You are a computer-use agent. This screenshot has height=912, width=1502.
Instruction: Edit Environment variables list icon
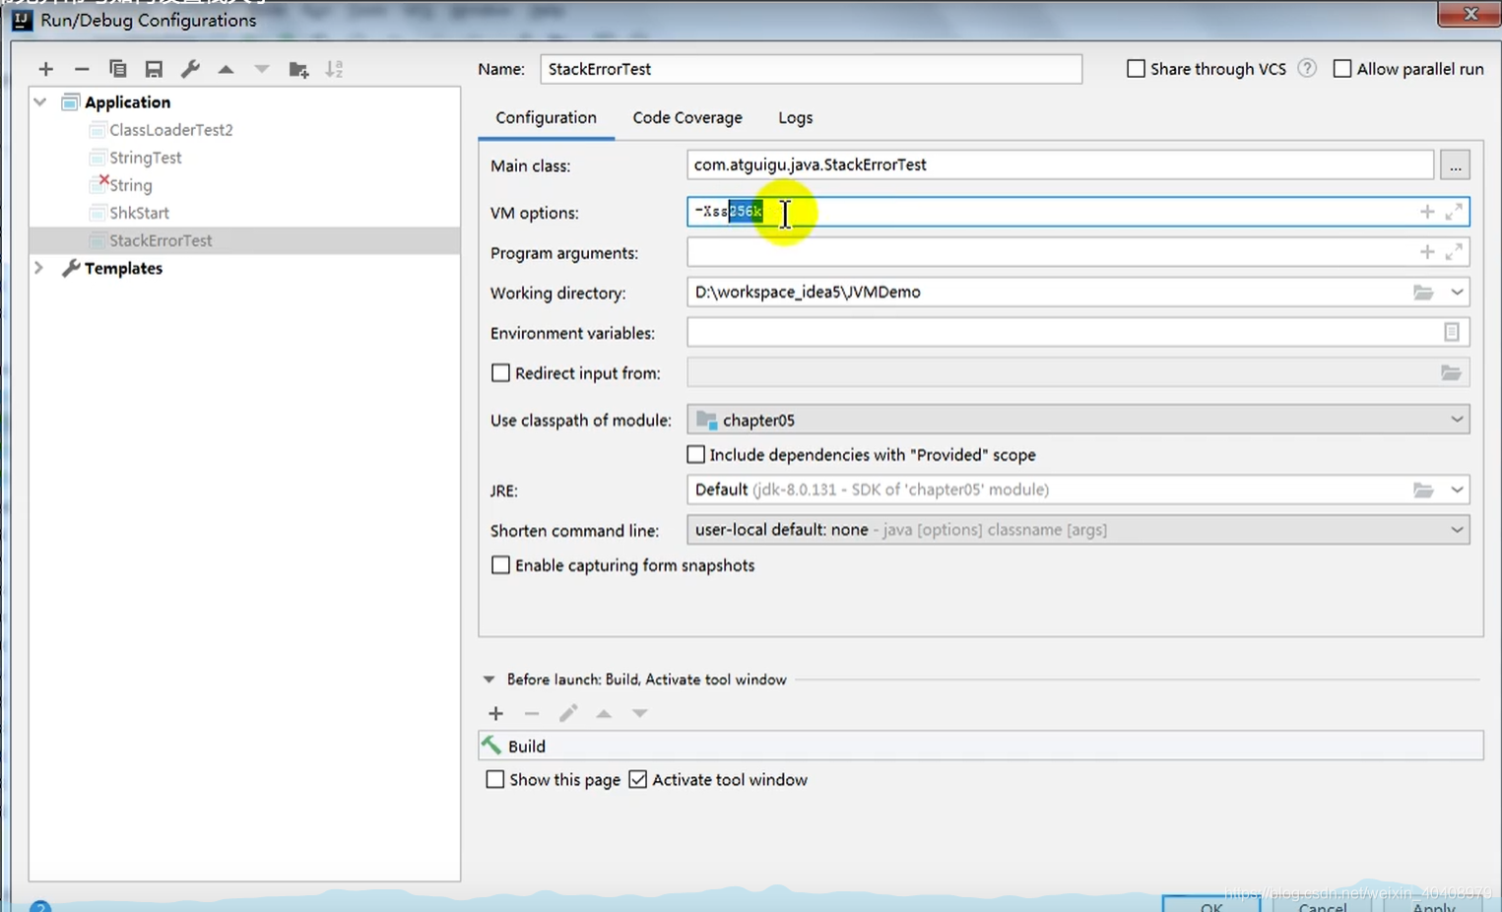pos(1452,333)
